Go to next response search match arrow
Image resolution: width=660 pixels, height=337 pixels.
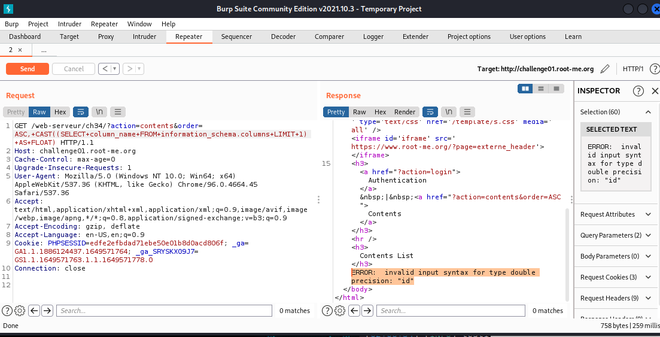[367, 311]
